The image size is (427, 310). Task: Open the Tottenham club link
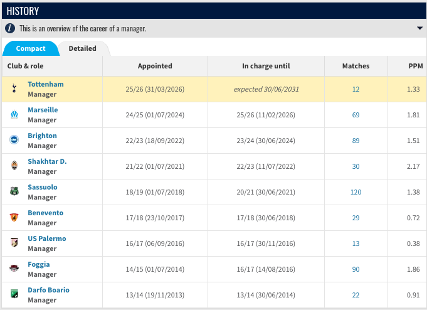[x=46, y=84]
